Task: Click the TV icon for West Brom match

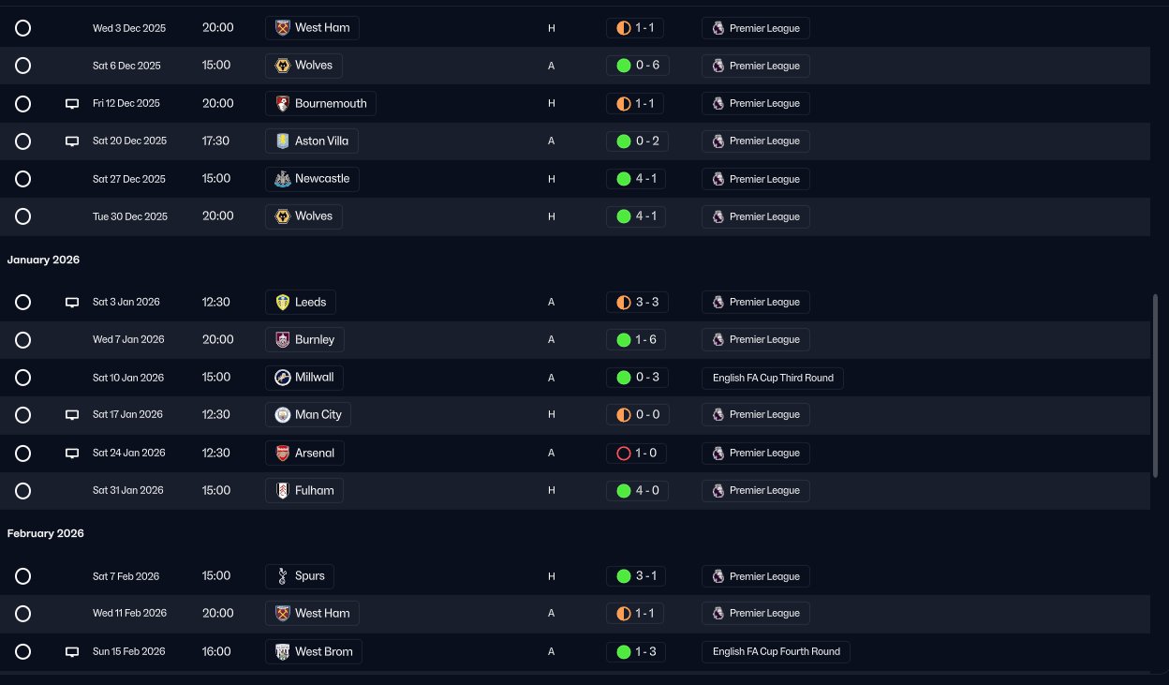Action: click(72, 652)
